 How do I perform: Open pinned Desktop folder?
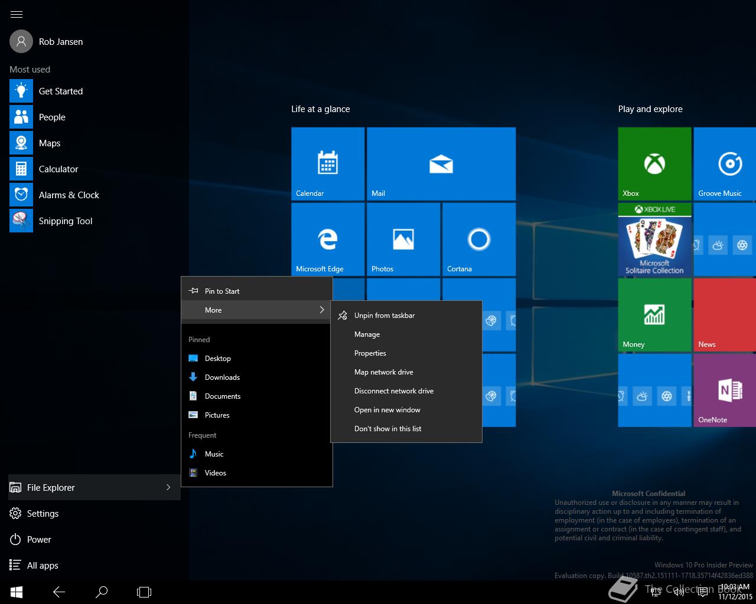(x=257, y=359)
